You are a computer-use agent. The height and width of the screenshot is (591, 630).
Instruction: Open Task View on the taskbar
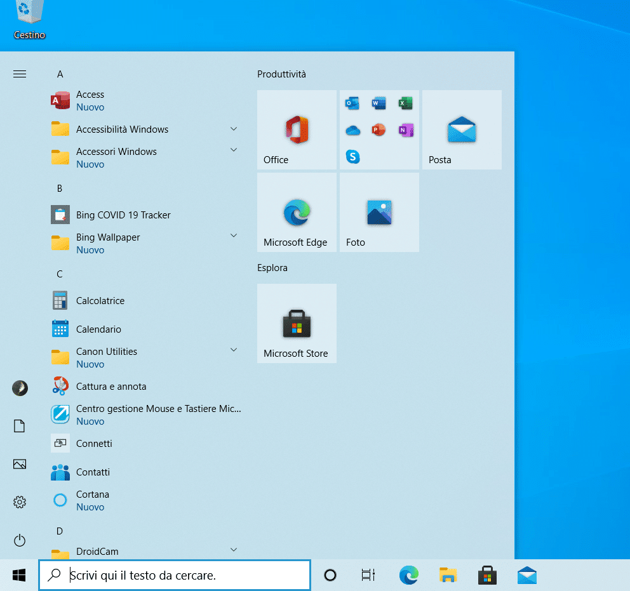click(x=368, y=575)
